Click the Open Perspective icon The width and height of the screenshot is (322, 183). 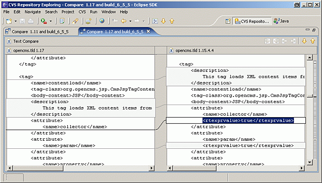(x=228, y=21)
